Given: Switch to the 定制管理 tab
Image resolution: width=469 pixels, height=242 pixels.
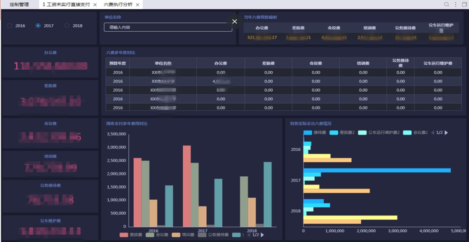Looking at the screenshot, I should (x=19, y=4).
